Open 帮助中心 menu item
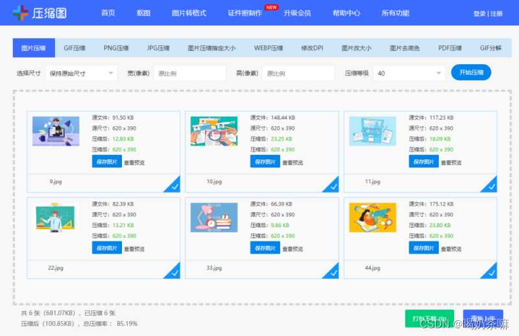The height and width of the screenshot is (336, 519). (x=346, y=13)
